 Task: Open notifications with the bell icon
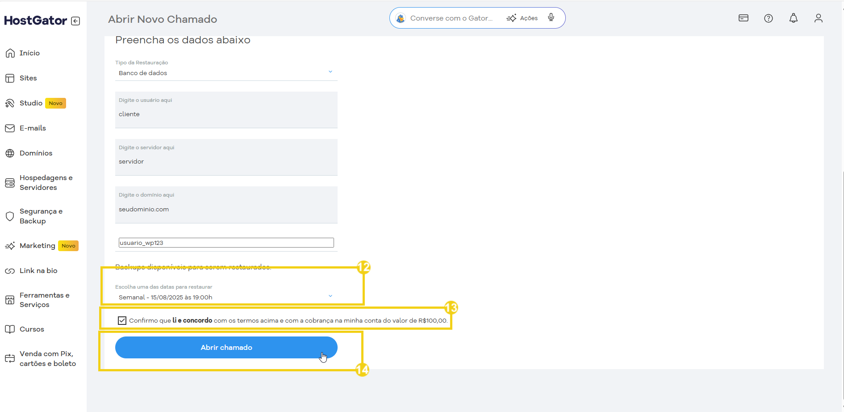(794, 18)
